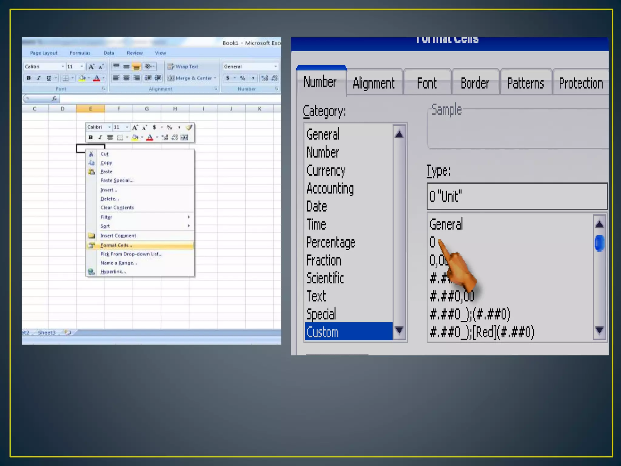Viewport: 621px width, 466px height.
Task: Switch to the Alignment tab in Format Cells
Action: [374, 83]
